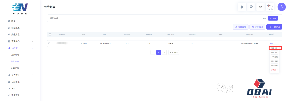The height and width of the screenshot is (101, 288).
Task: Choose 卡片账单 from manage dropdown
Action: click(x=274, y=65)
